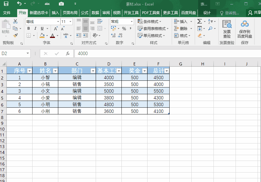Apply the comma style icon

pos(131,28)
